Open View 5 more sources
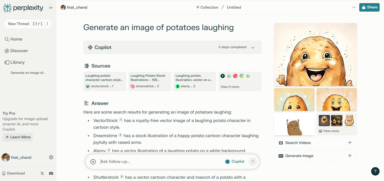 coord(230,87)
